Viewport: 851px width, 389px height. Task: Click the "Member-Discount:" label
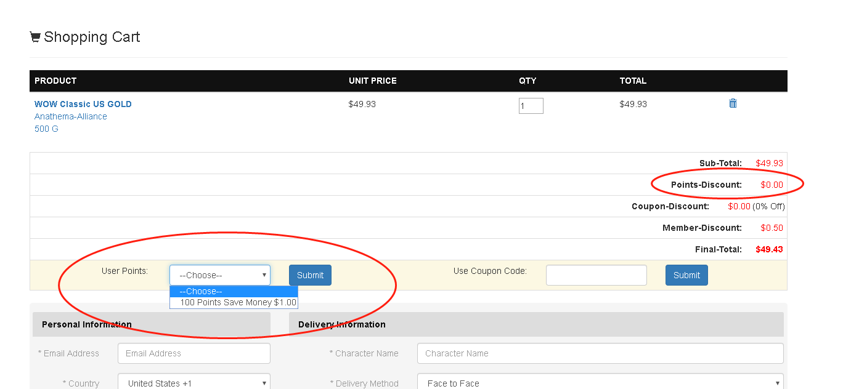tap(702, 228)
